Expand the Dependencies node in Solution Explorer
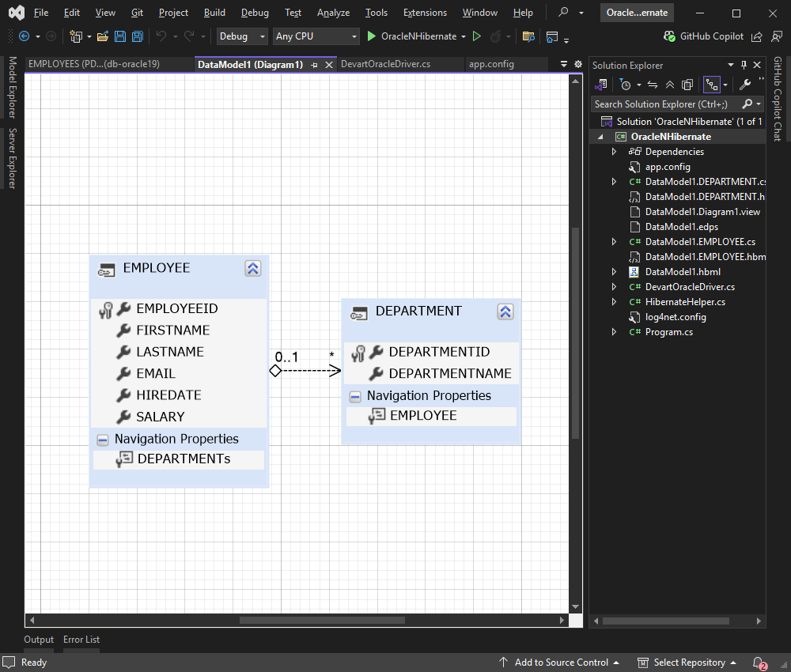791x672 pixels. click(x=614, y=151)
